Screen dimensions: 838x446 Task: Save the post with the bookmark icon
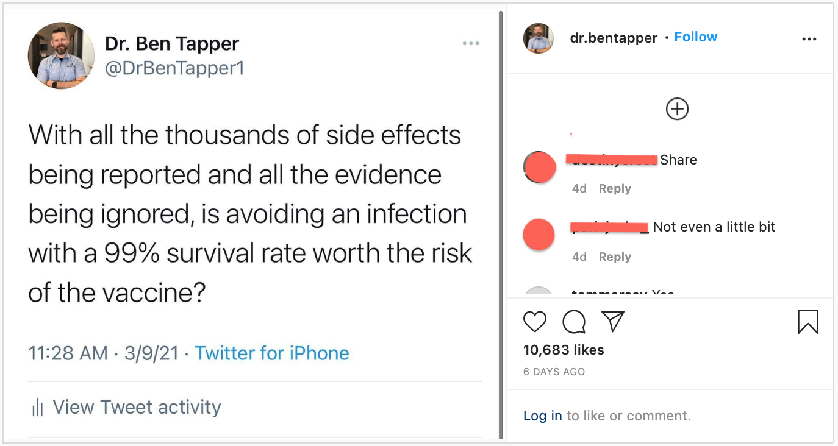pyautogui.click(x=808, y=322)
